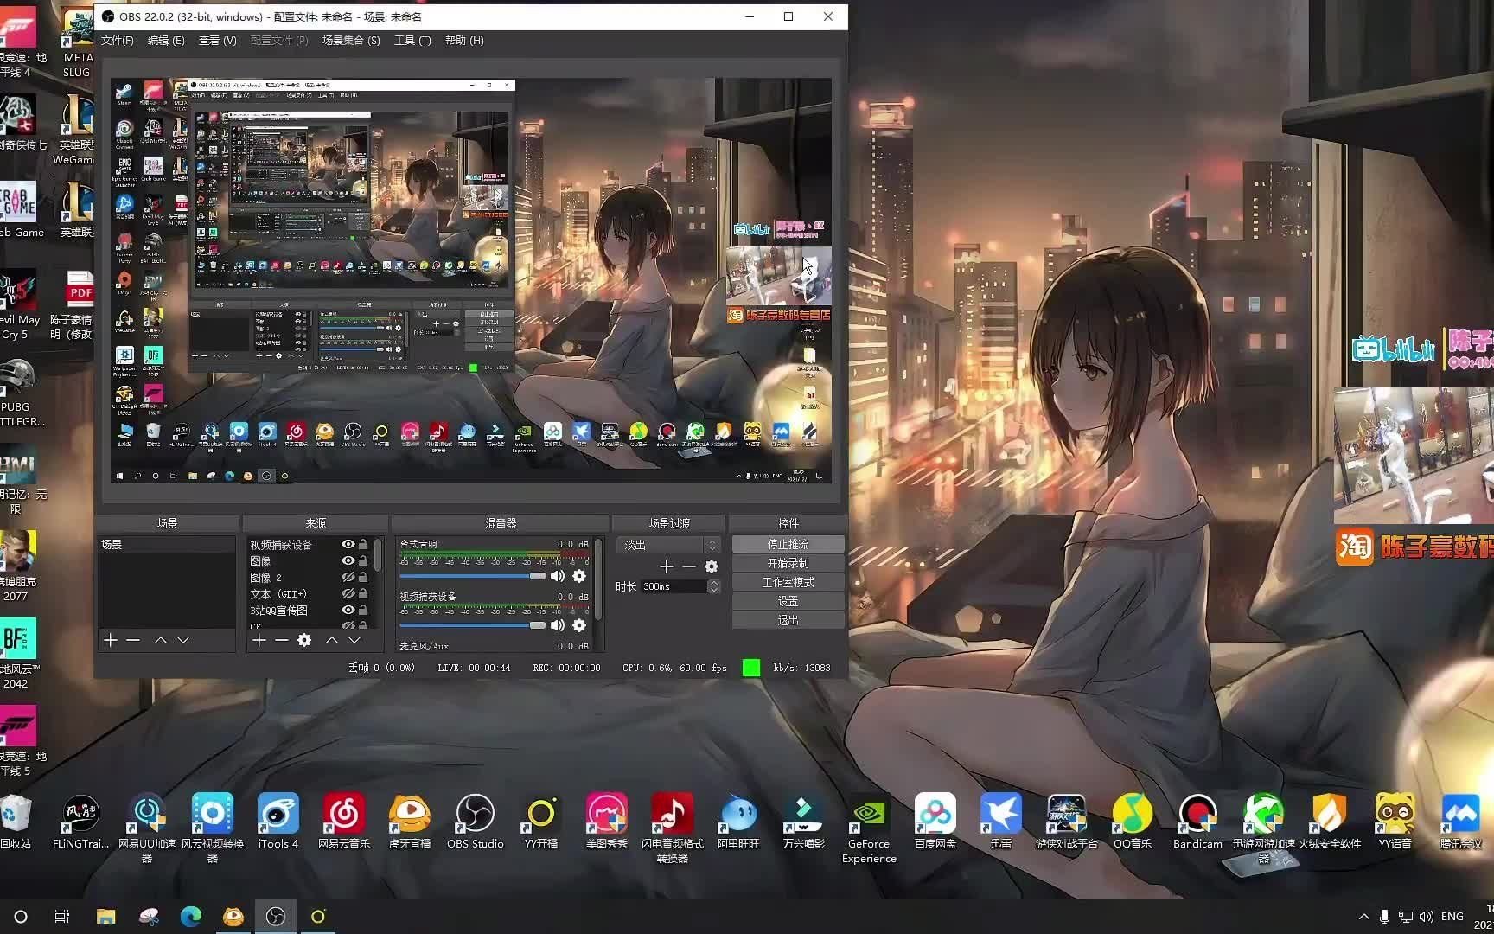Open File Explorer from the taskbar

click(x=105, y=917)
